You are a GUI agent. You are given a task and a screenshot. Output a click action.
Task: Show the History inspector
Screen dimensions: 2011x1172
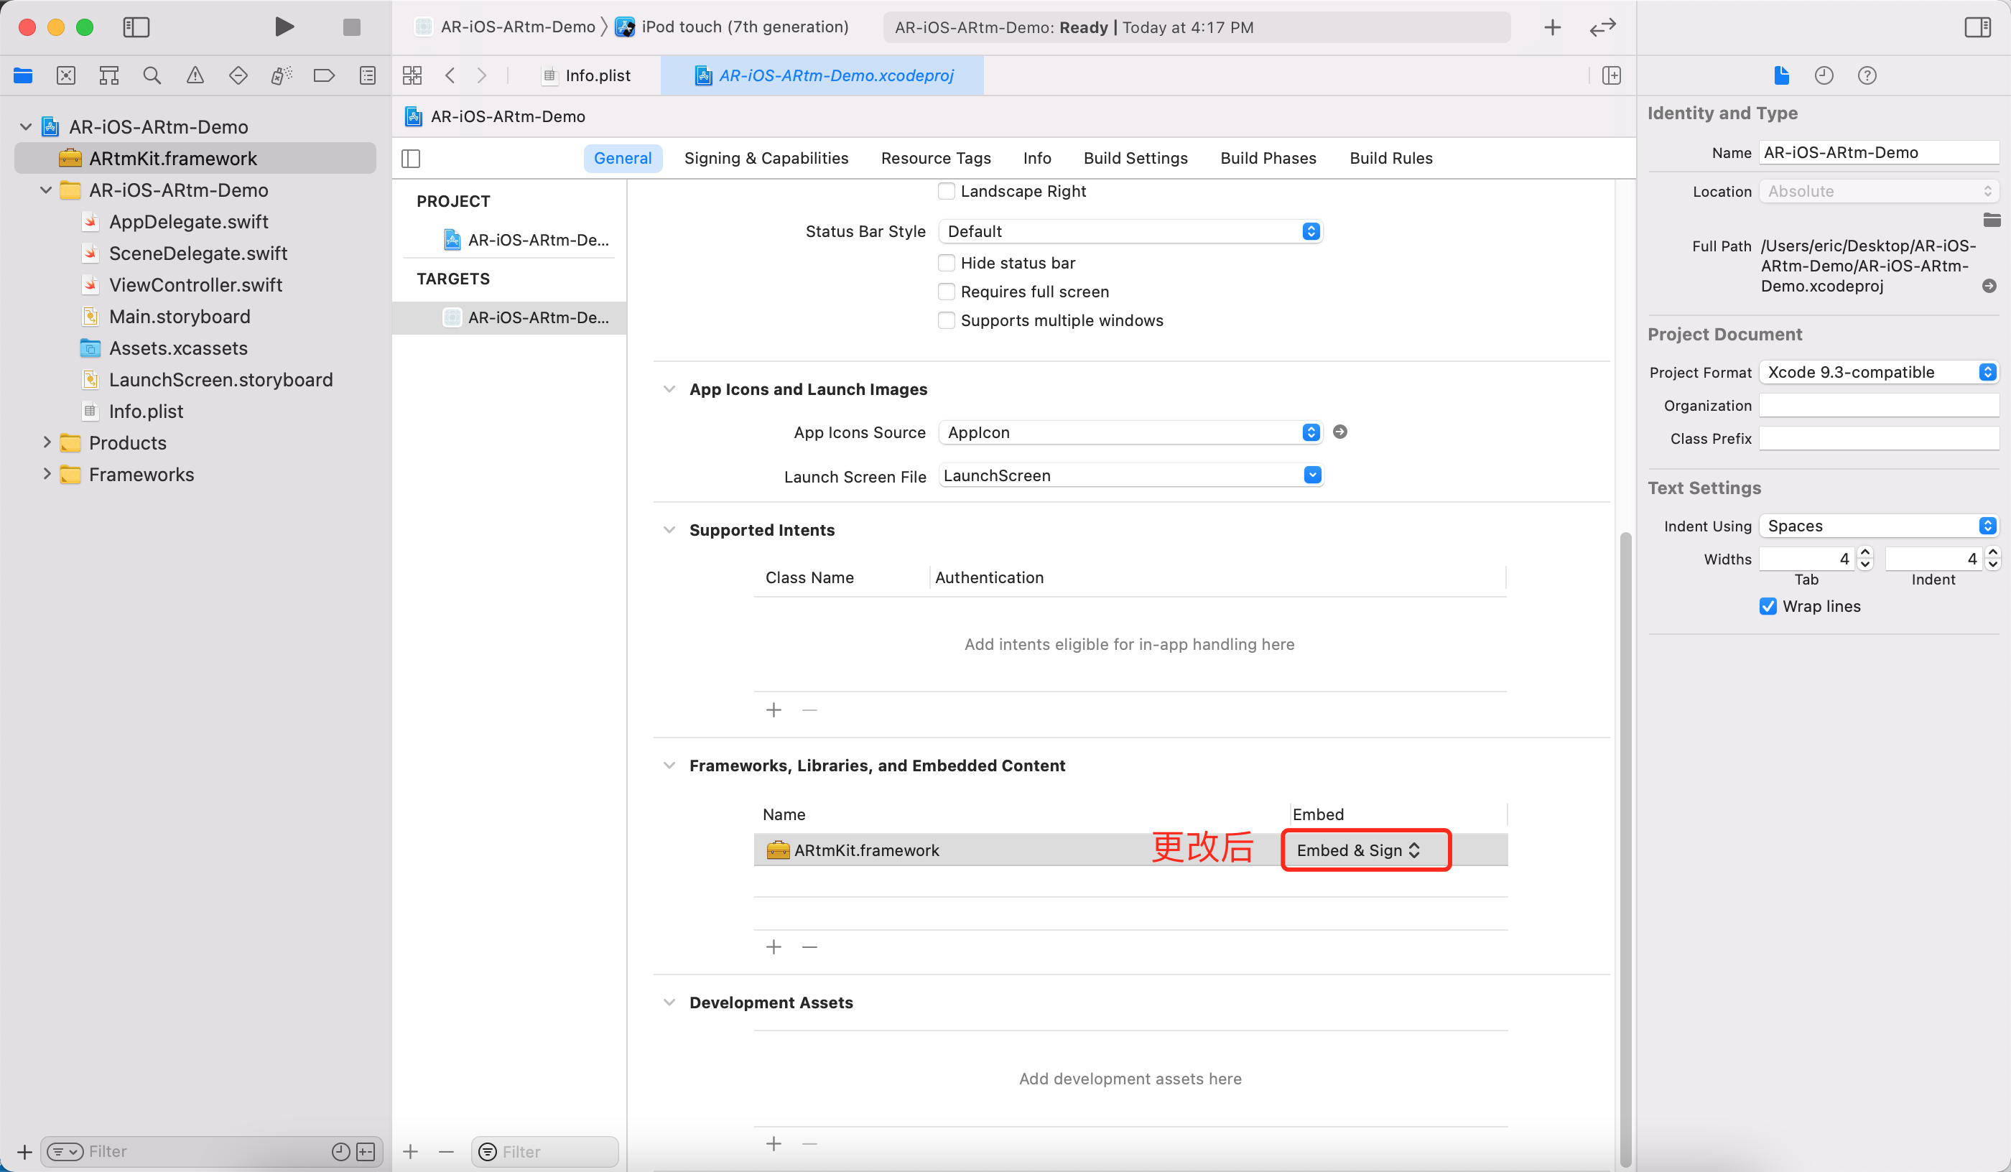pyautogui.click(x=1824, y=76)
